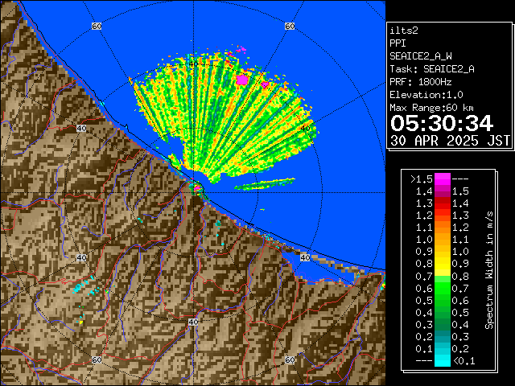This screenshot has width=515, height=386.
Task: Click the large magenta patch in the echo fan
Action: point(242,80)
